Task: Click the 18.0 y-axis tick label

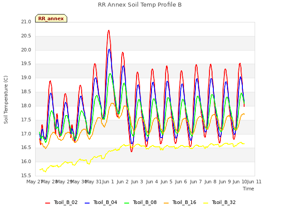Action: (x=26, y=106)
